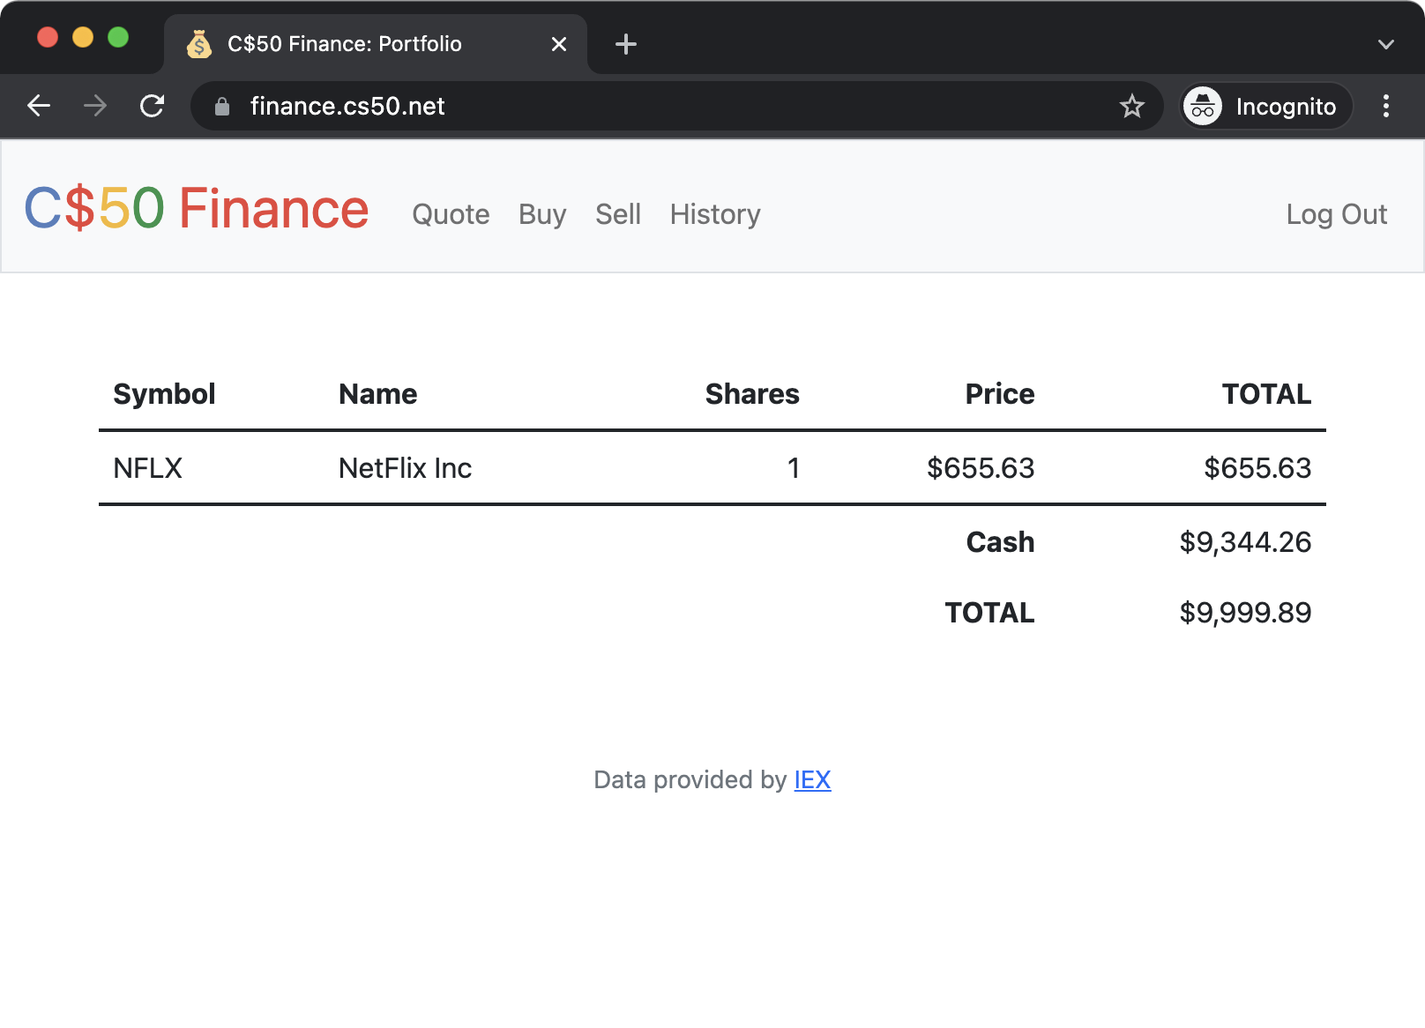This screenshot has height=1028, width=1425.
Task: Reload the current page
Action: coord(152,106)
